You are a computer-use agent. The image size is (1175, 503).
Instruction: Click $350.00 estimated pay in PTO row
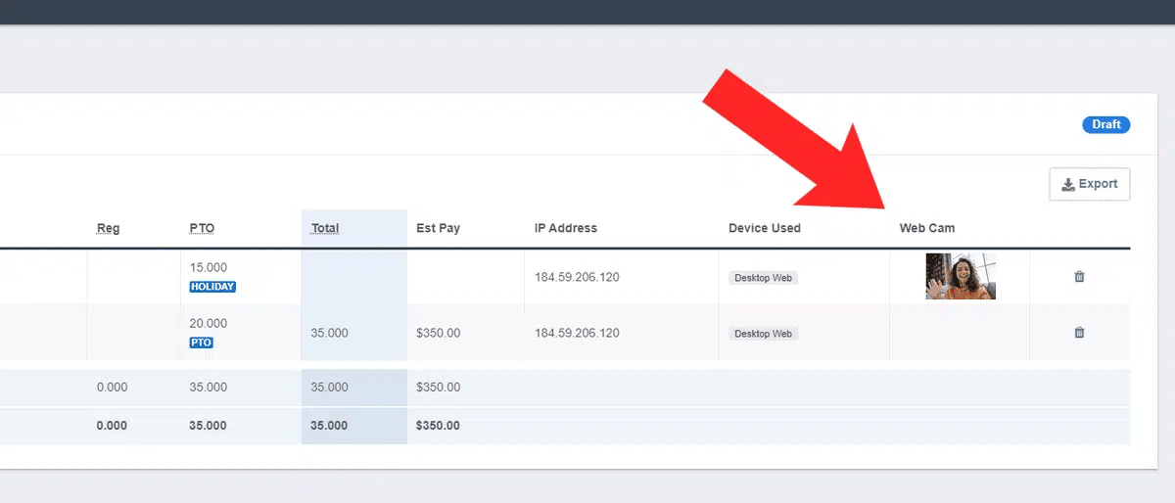[x=438, y=333]
